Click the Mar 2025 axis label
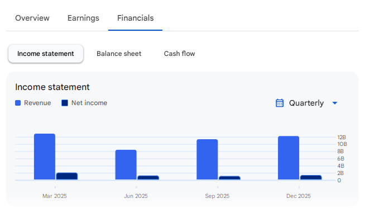The width and height of the screenshot is (370, 208). [55, 196]
